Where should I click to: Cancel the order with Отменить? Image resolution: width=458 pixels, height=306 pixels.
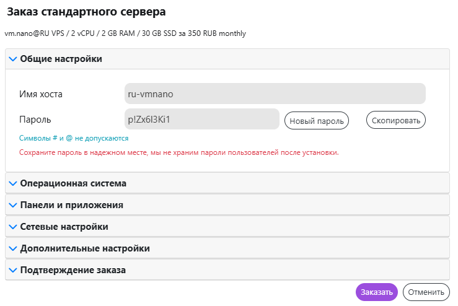point(426,292)
